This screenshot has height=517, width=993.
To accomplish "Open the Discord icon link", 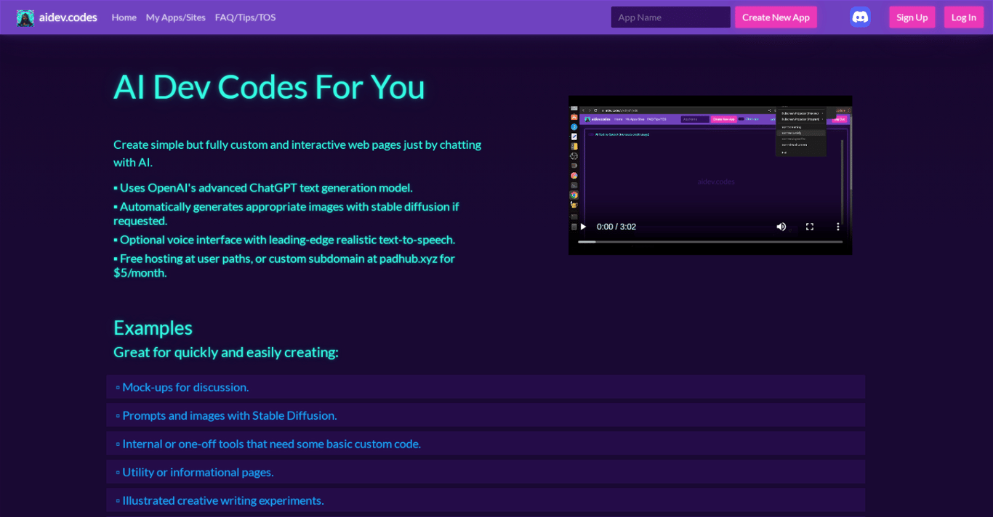I will (x=861, y=17).
